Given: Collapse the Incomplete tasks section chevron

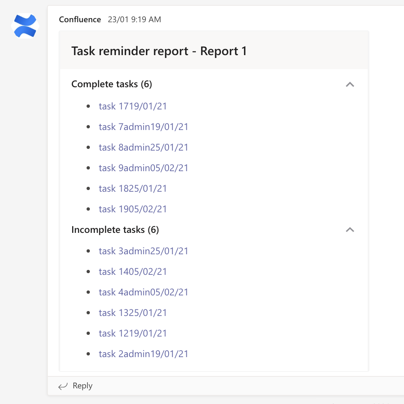Looking at the screenshot, I should (350, 230).
